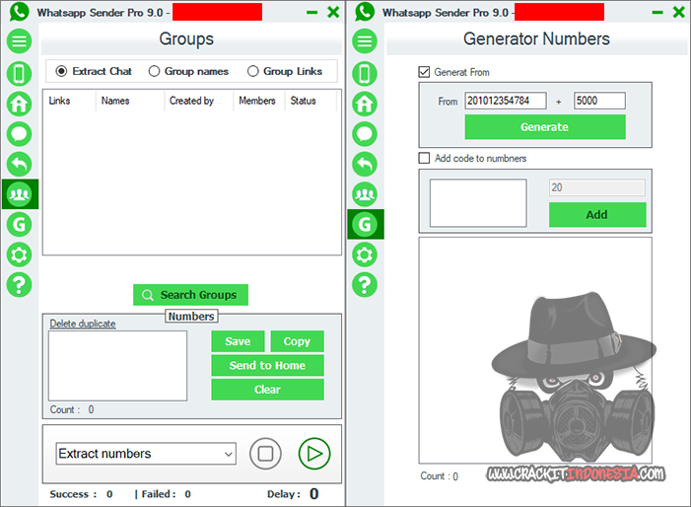
Task: Open settings gear in Generator Numbers sidebar
Action: point(365,254)
